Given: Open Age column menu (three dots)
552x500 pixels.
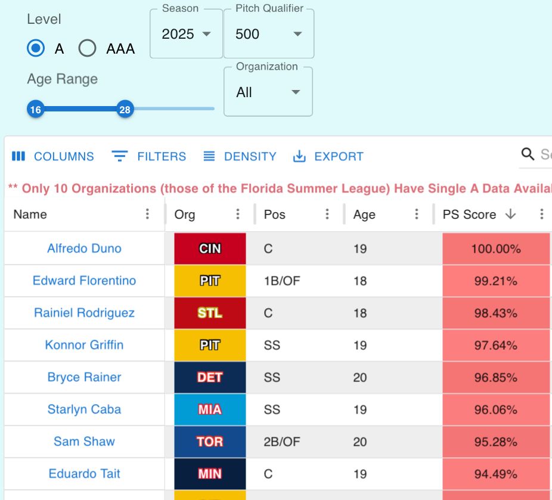Looking at the screenshot, I should pos(417,214).
